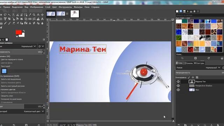Viewport: 224px width, 126px height.
Task: Open the blue texture pattern picker swatch
Action: (x=4, y=71)
